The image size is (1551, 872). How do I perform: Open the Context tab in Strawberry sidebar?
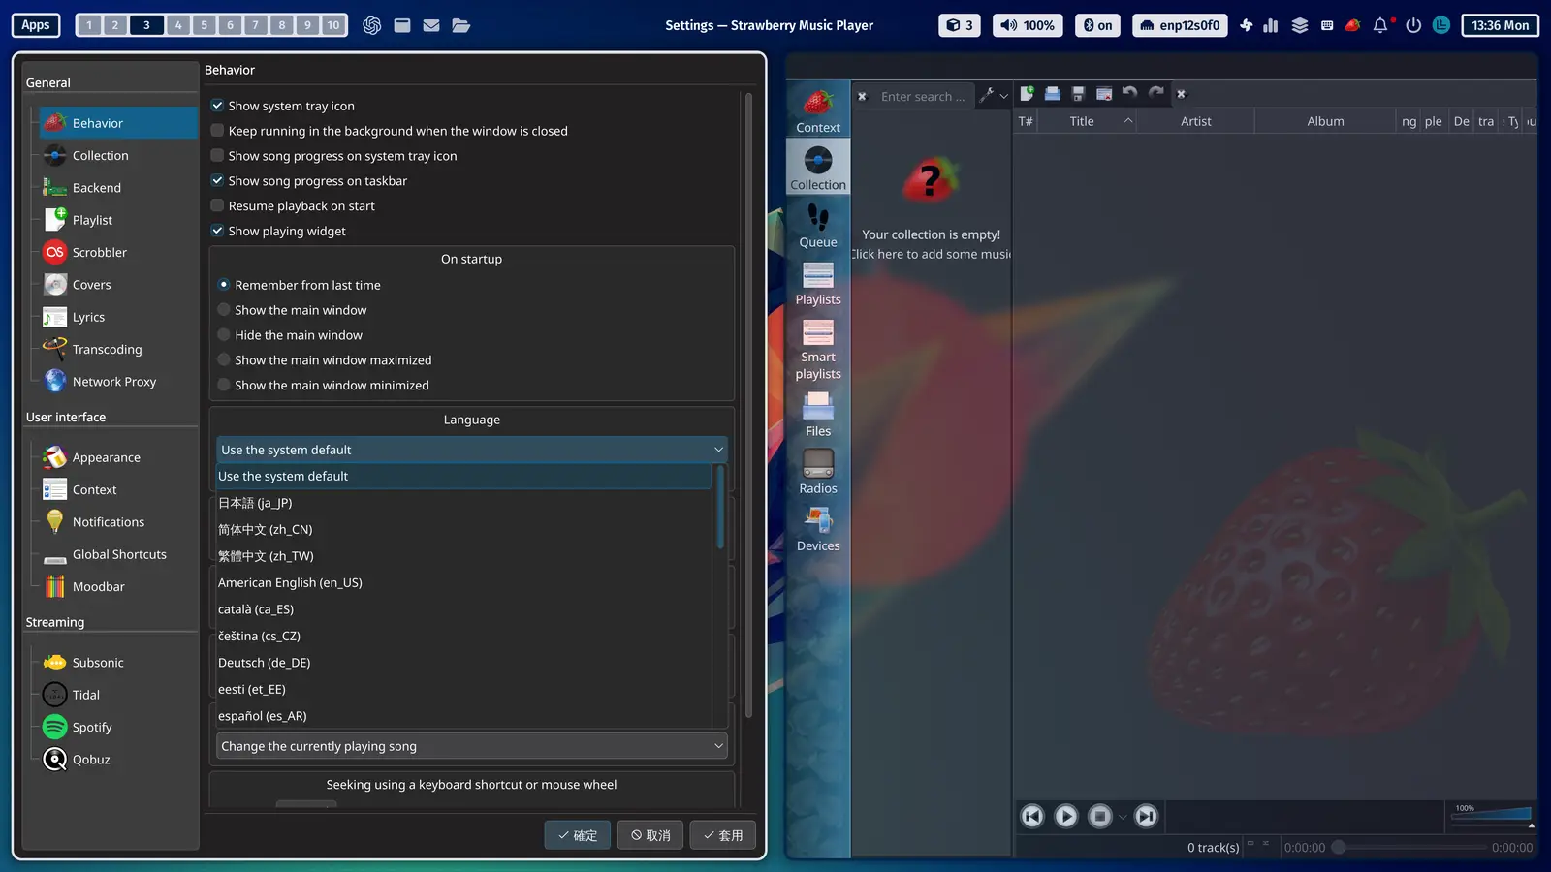point(818,109)
